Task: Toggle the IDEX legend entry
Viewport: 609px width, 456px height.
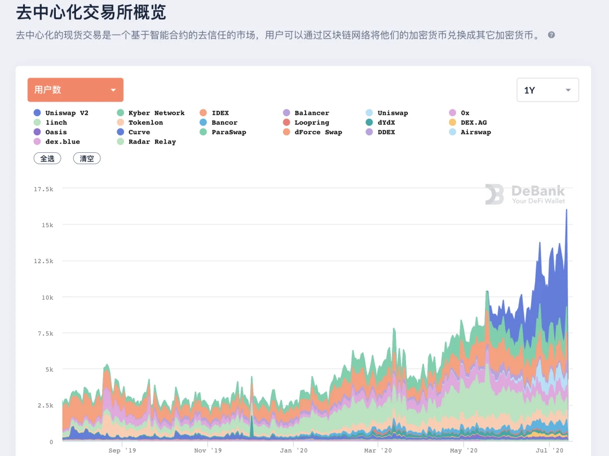Action: (214, 113)
